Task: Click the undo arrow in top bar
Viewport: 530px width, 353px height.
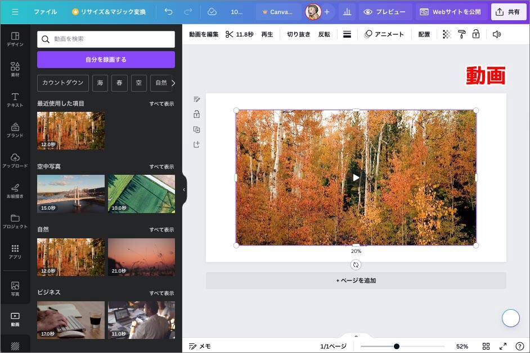Action: [169, 12]
